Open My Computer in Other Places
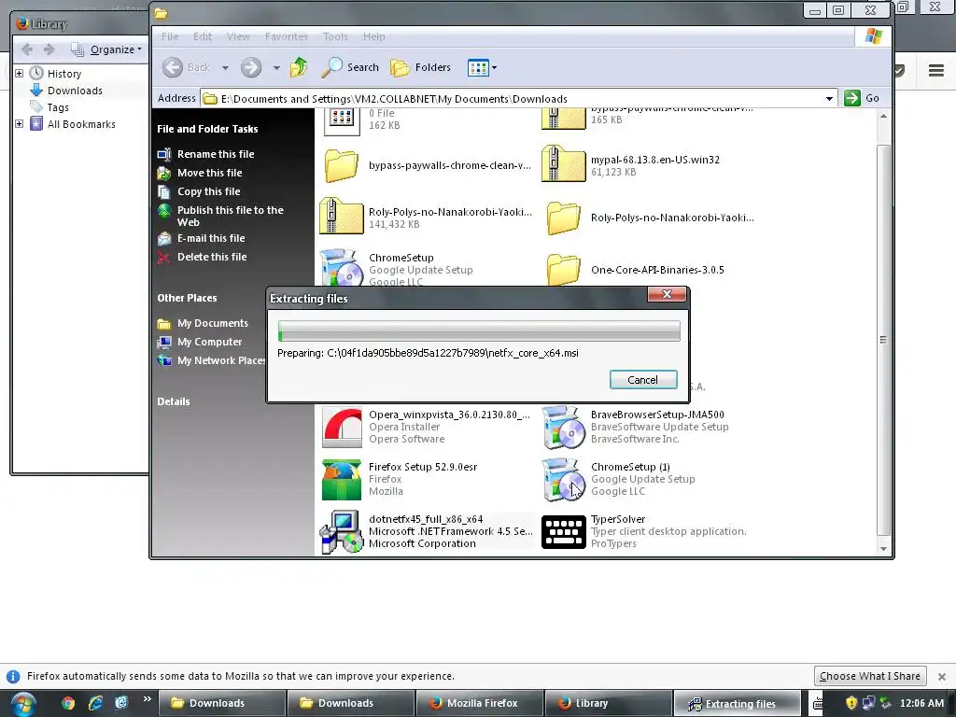Image resolution: width=956 pixels, height=717 pixels. point(209,342)
